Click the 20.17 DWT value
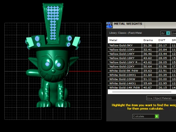 point(162,45)
